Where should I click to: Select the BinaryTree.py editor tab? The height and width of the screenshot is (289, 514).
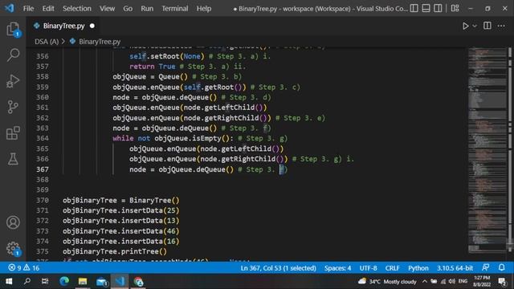click(63, 26)
